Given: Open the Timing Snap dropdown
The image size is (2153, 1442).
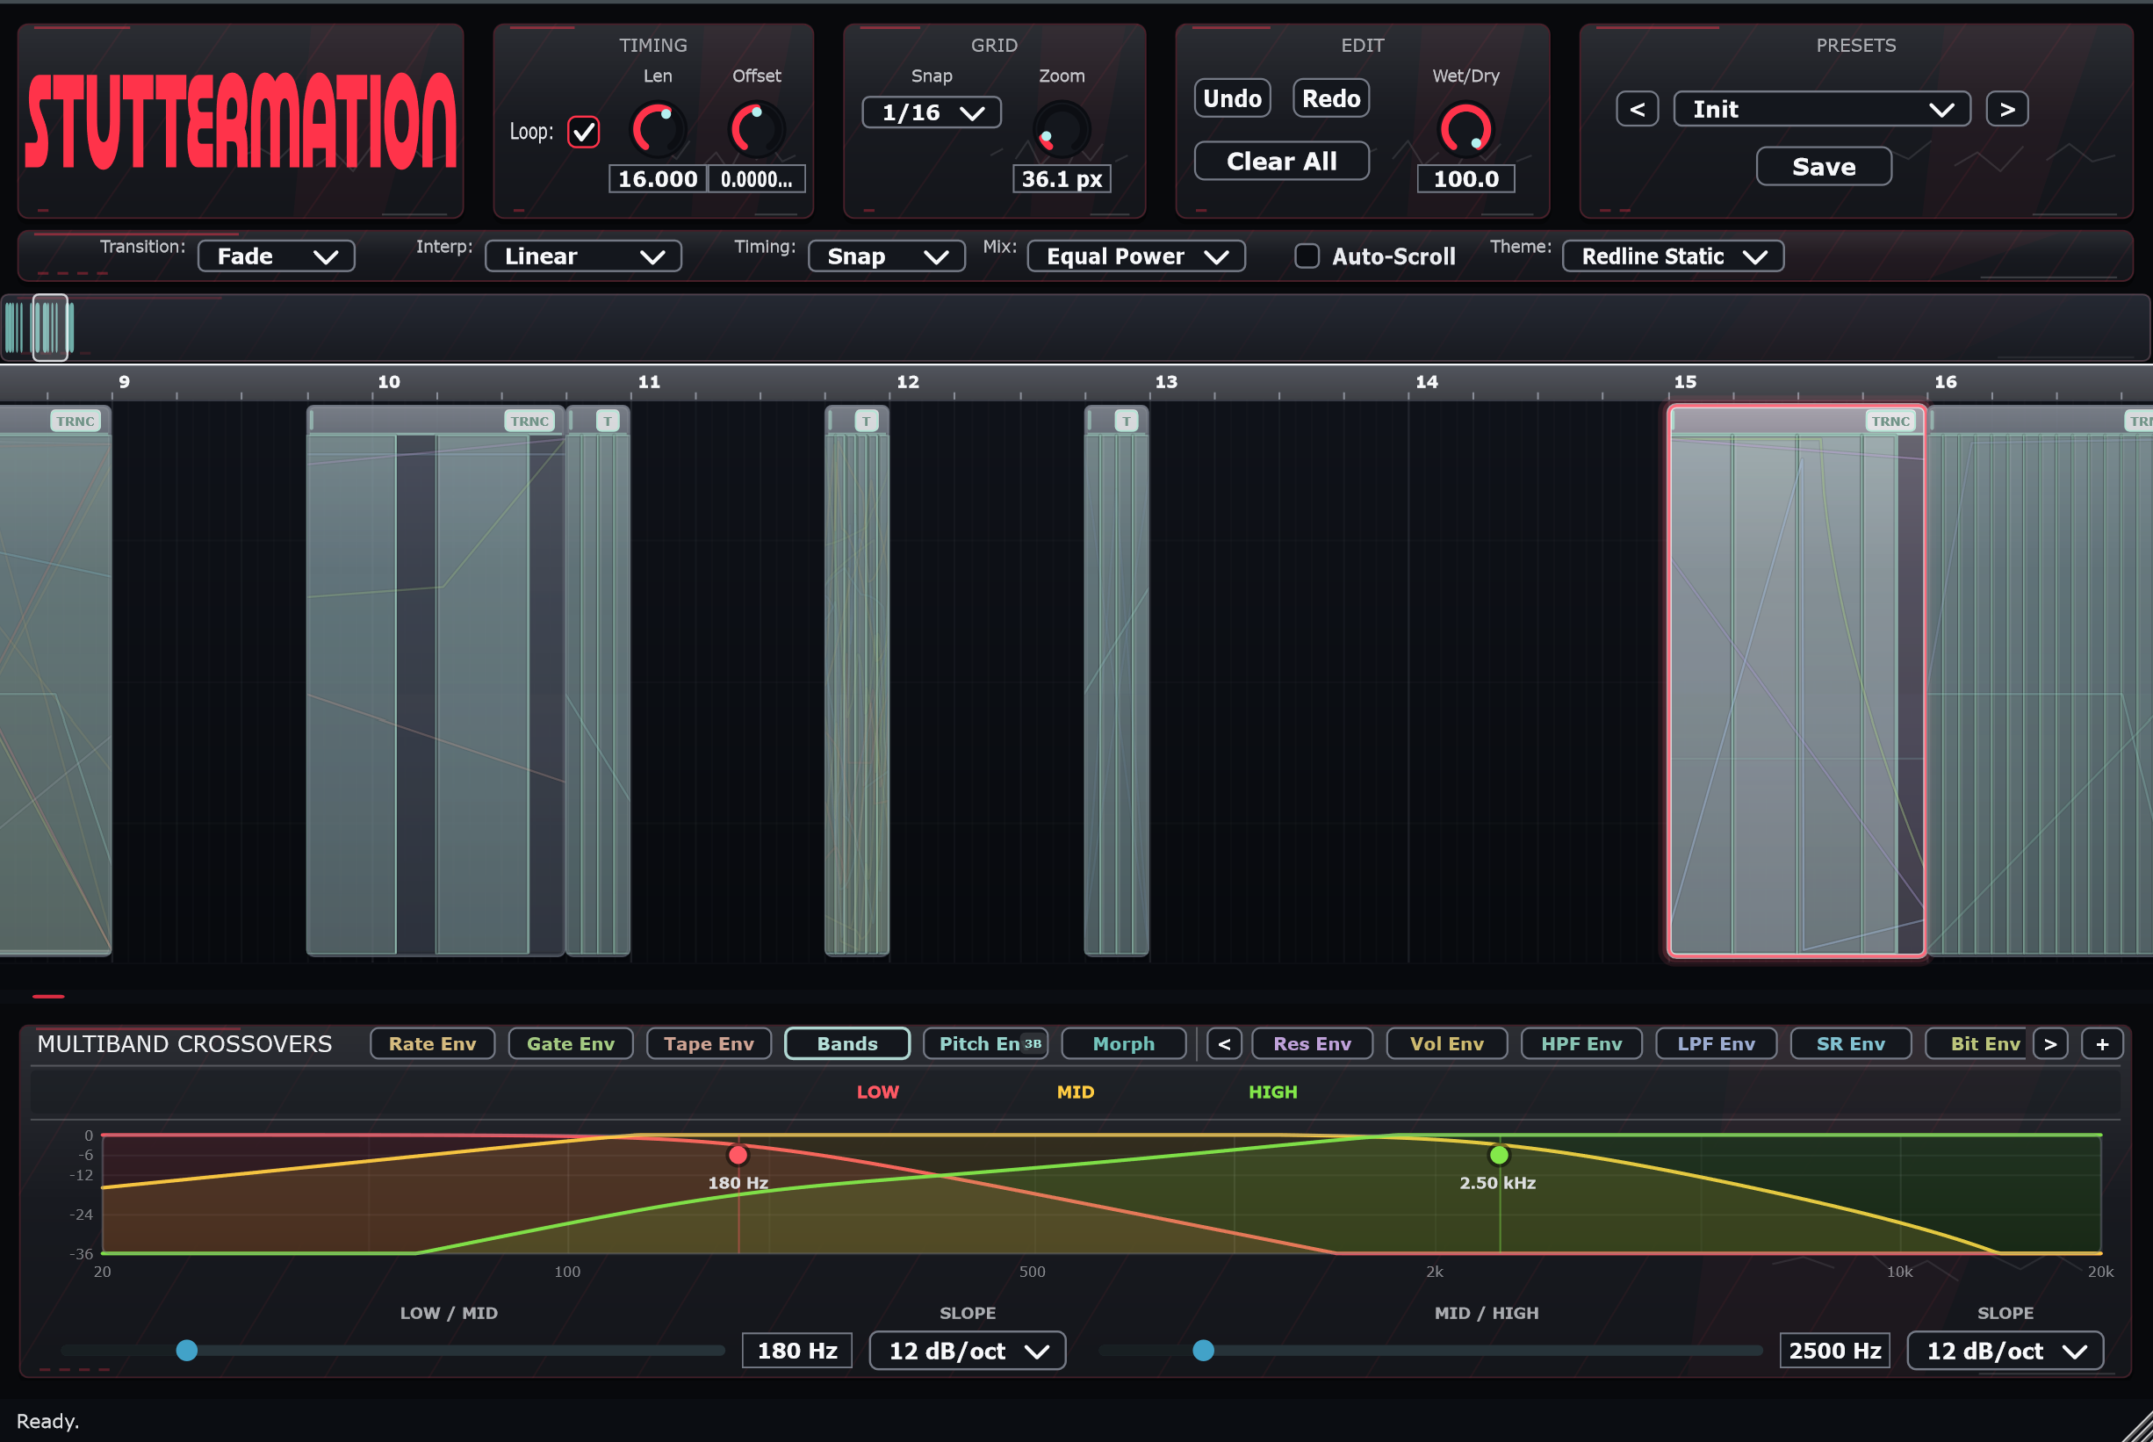Looking at the screenshot, I should 886,256.
